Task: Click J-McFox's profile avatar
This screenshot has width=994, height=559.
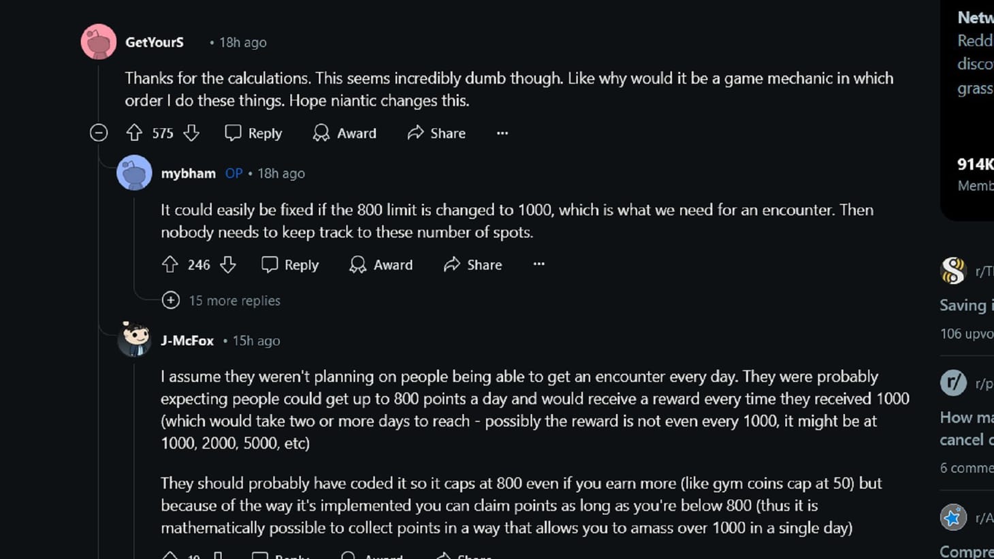Action: (134, 340)
